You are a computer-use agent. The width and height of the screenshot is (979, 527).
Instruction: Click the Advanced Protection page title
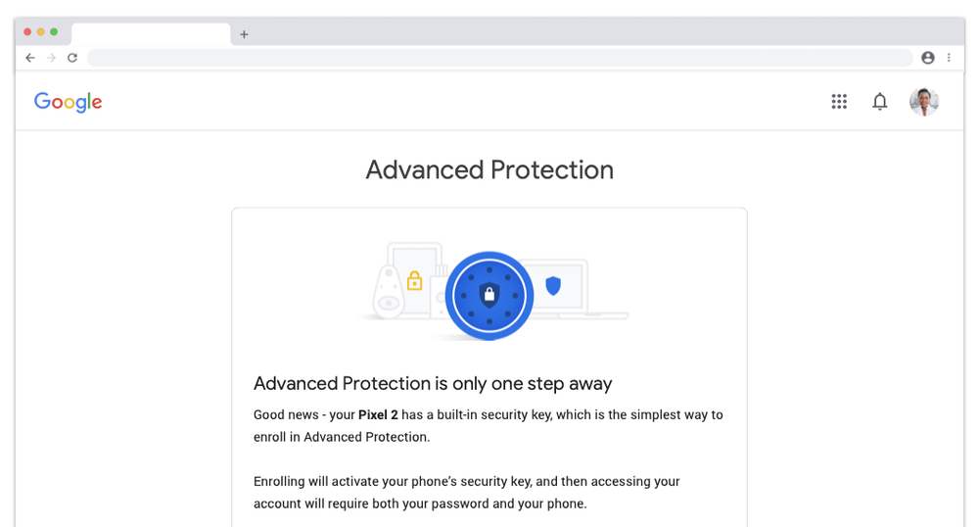click(x=489, y=169)
